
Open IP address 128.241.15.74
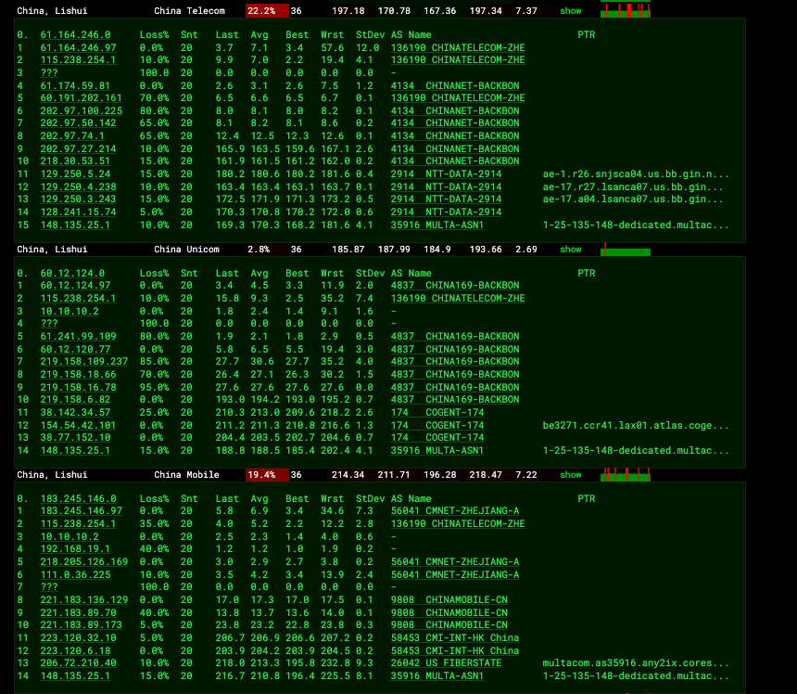[78, 212]
